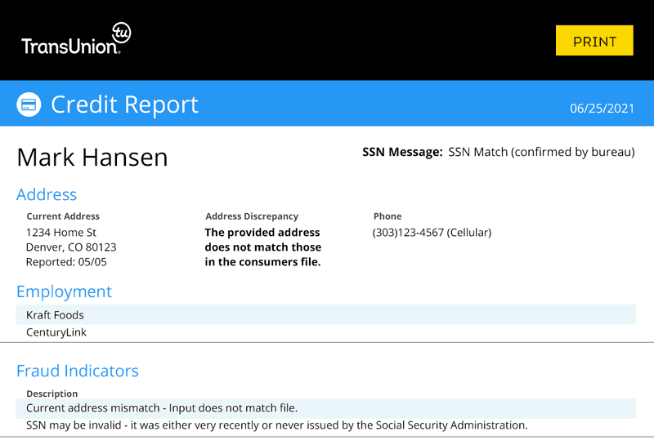This screenshot has width=654, height=445.
Task: Select the 1234 Home St address line
Action: 61,233
